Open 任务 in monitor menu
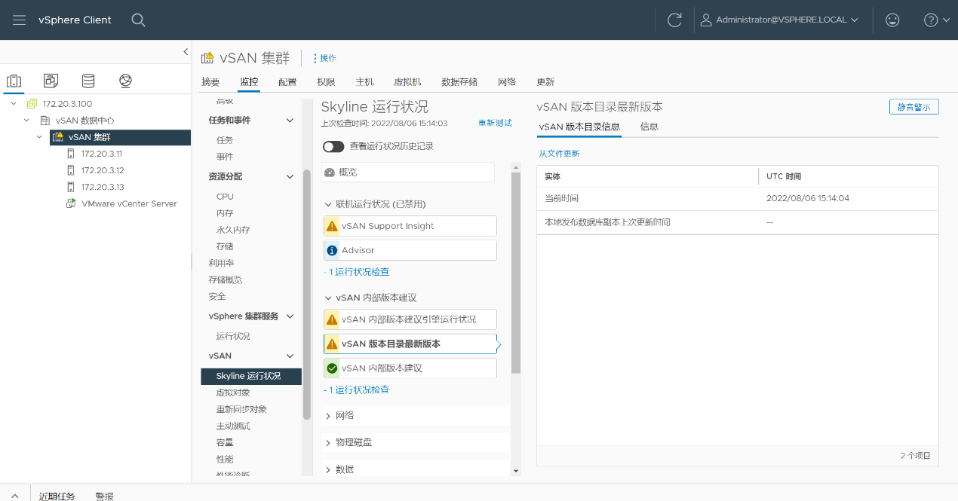Image resolution: width=958 pixels, height=501 pixels. coord(225,140)
